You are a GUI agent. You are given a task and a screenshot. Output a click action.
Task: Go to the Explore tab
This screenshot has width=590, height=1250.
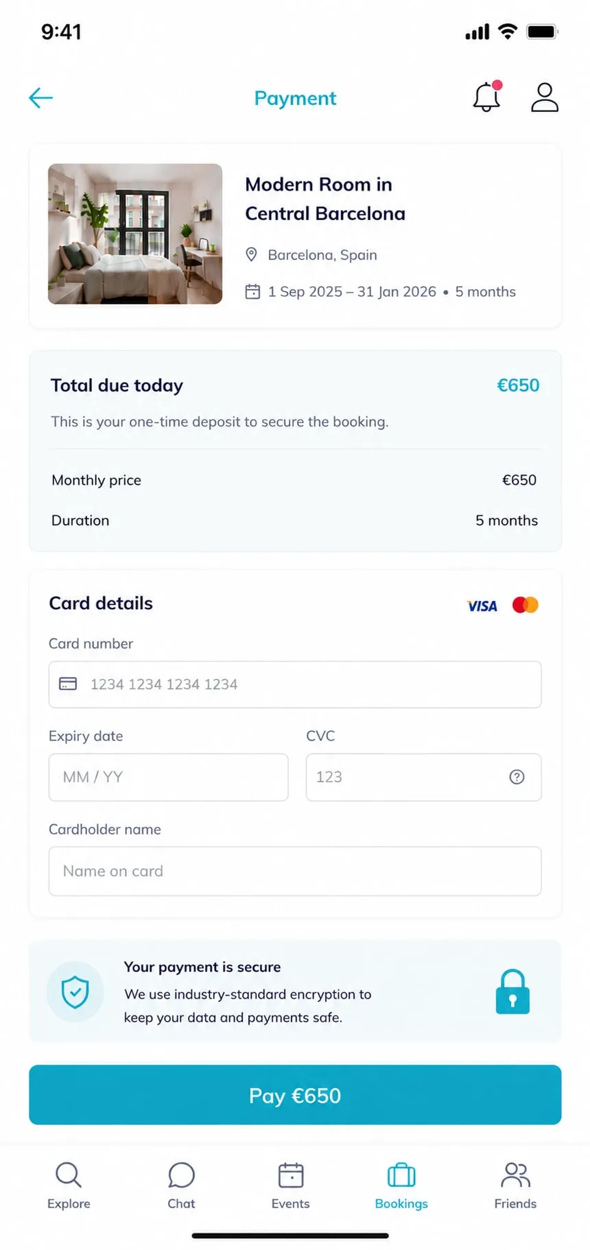(69, 1186)
